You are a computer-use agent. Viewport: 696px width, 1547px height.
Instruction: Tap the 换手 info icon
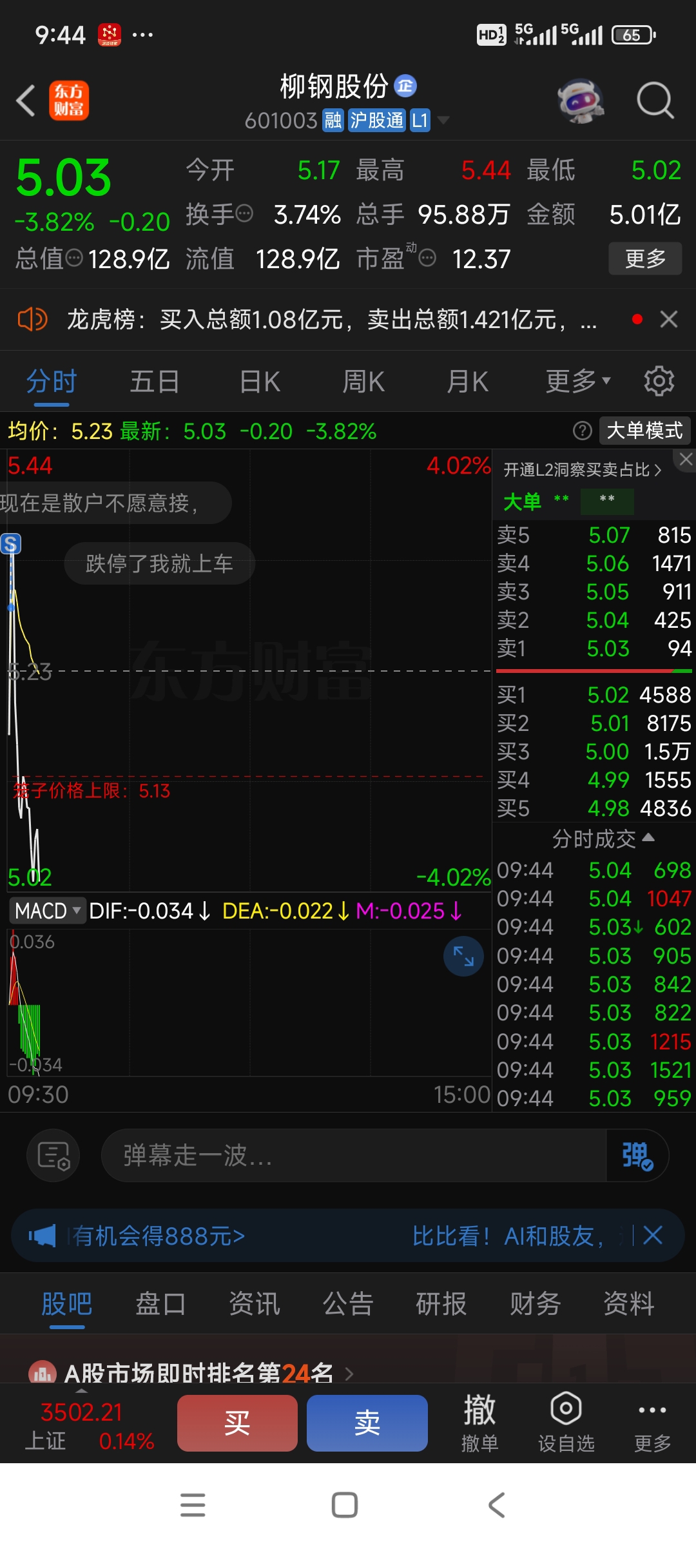click(244, 213)
